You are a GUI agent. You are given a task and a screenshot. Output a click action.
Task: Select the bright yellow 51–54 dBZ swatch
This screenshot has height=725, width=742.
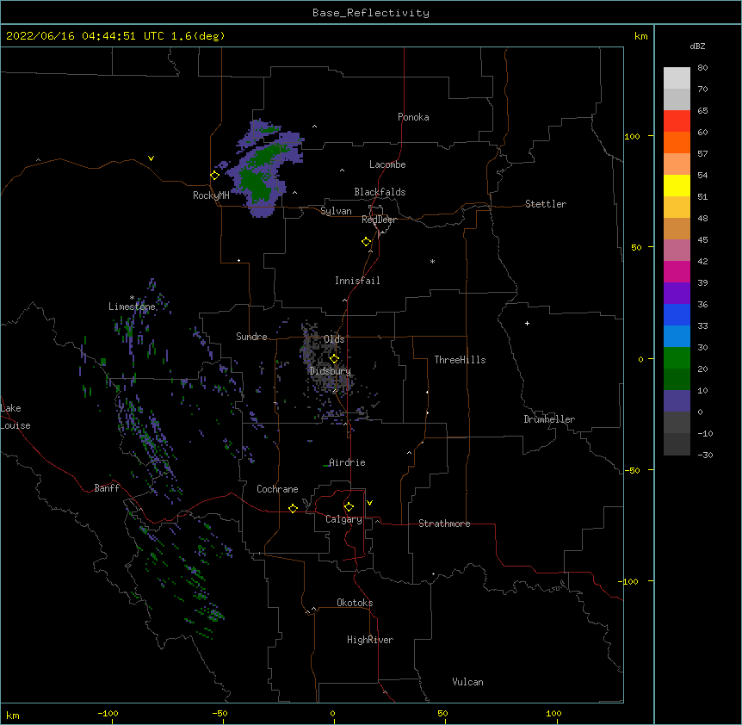coord(677,185)
